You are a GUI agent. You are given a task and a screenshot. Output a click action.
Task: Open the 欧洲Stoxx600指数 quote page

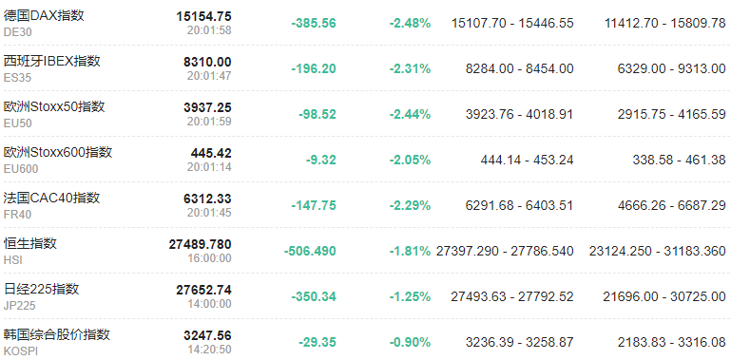(x=58, y=152)
